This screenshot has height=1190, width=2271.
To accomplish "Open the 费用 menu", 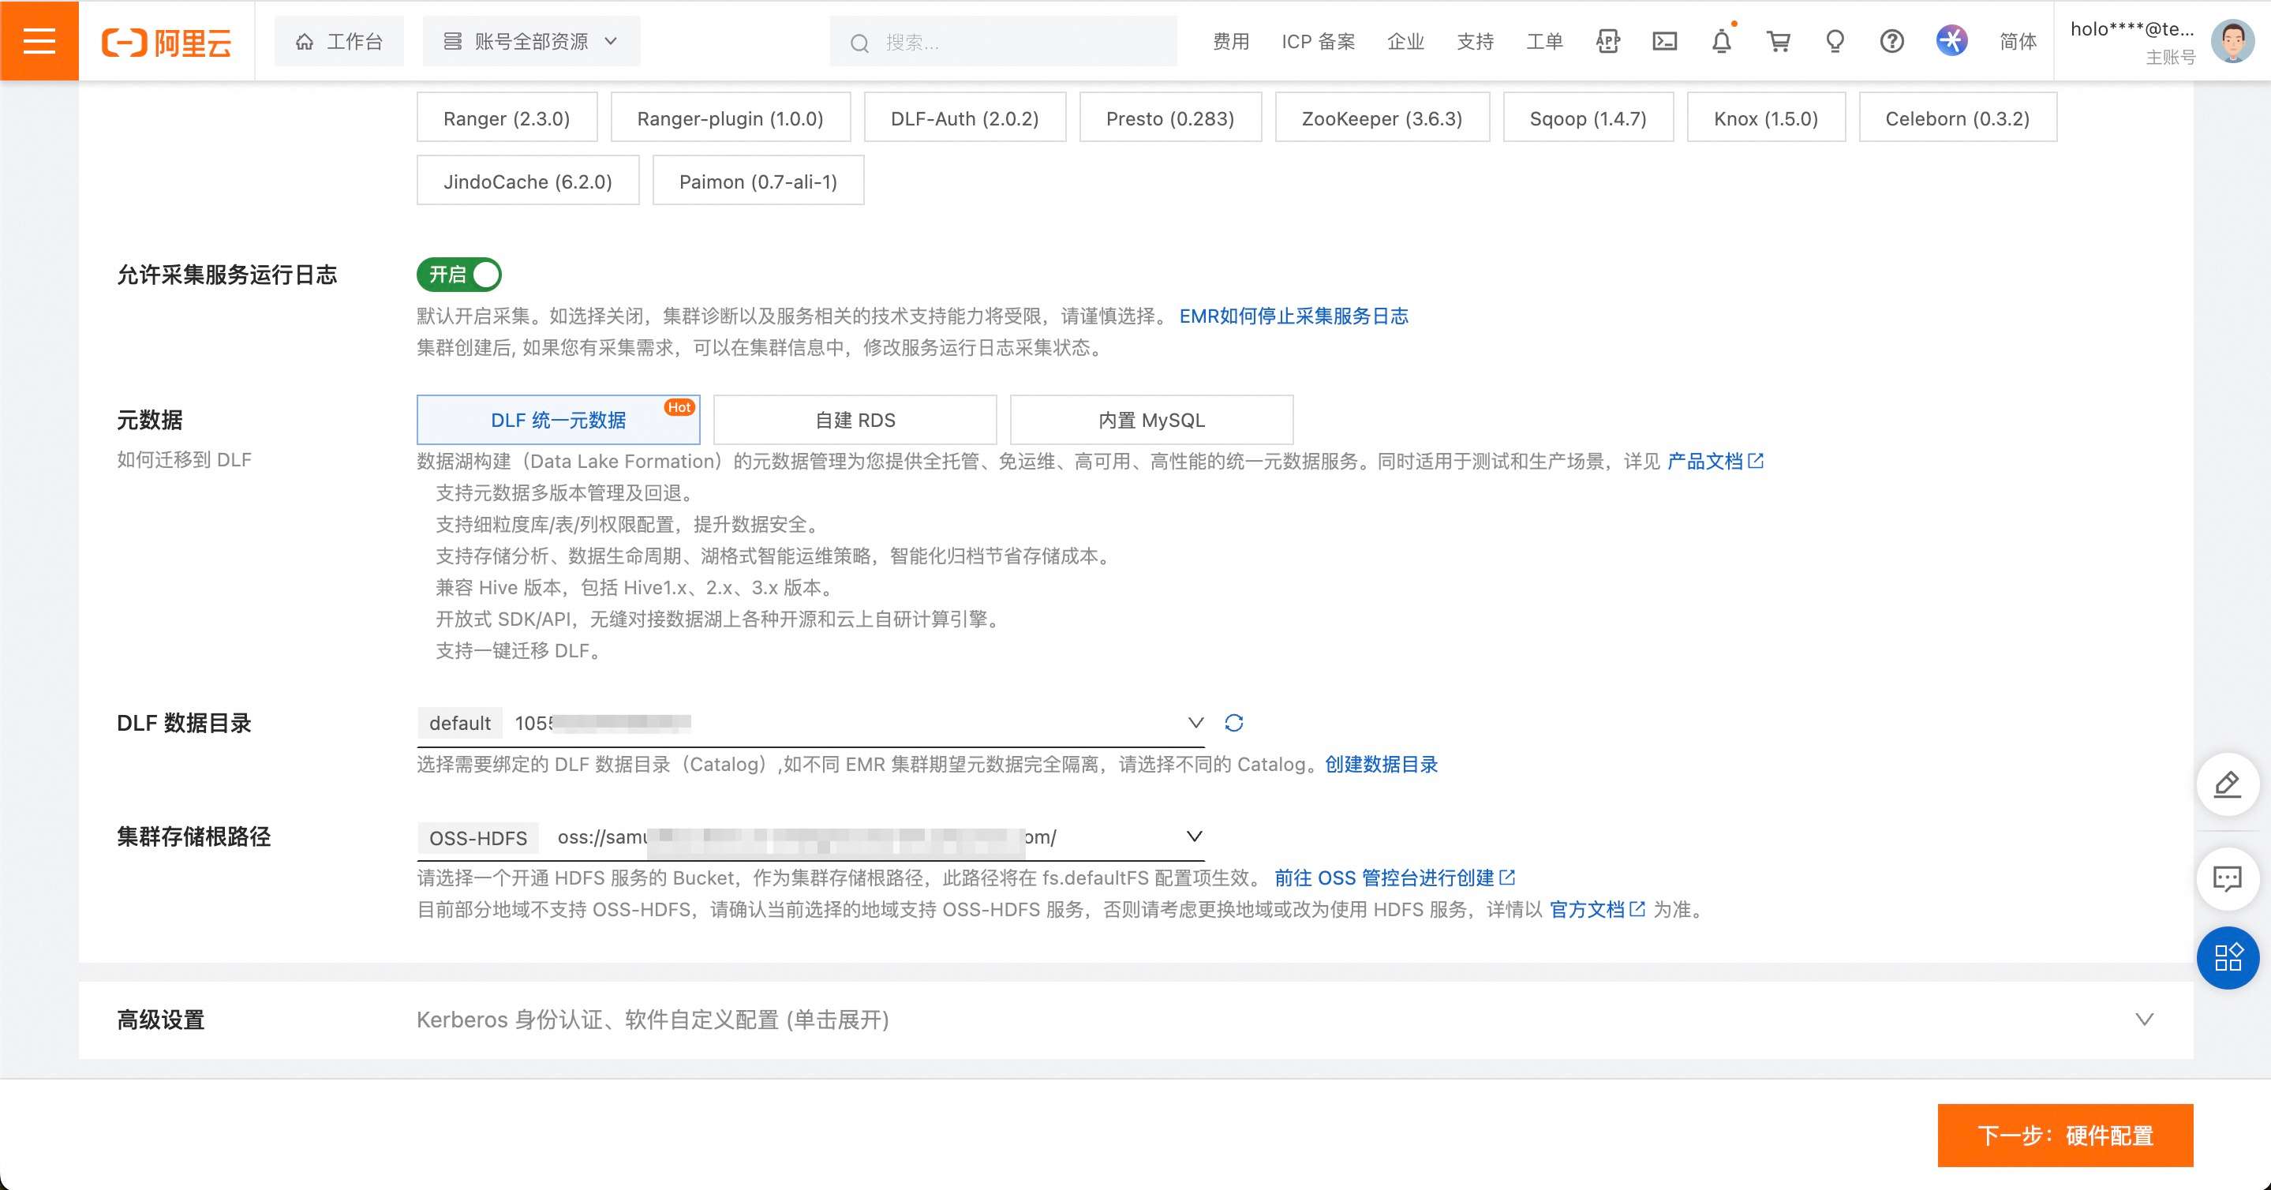I will pos(1231,42).
